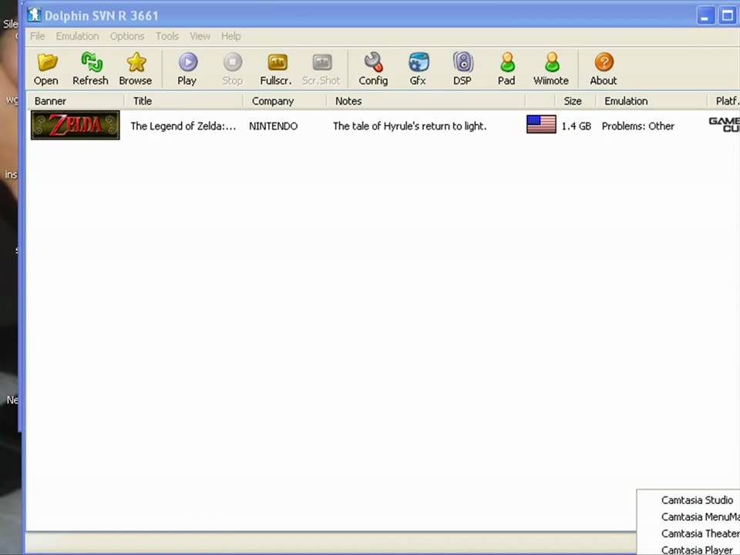Open the Config wrench icon
This screenshot has width=740, height=555.
(373, 69)
